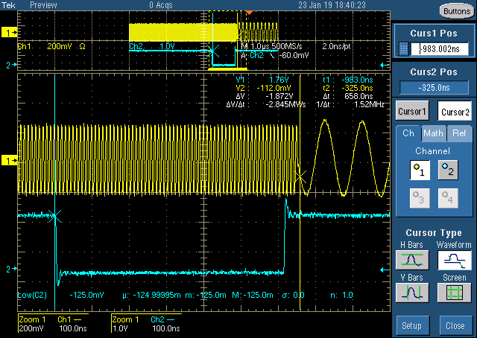Activate Cursor1 button
Image resolution: width=477 pixels, height=338 pixels.
coord(411,111)
